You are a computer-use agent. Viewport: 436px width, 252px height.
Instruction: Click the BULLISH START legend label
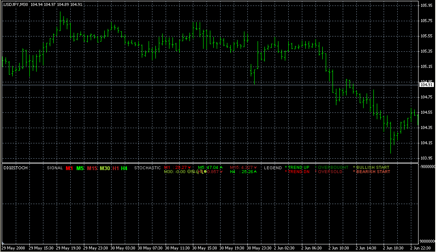(x=373, y=168)
